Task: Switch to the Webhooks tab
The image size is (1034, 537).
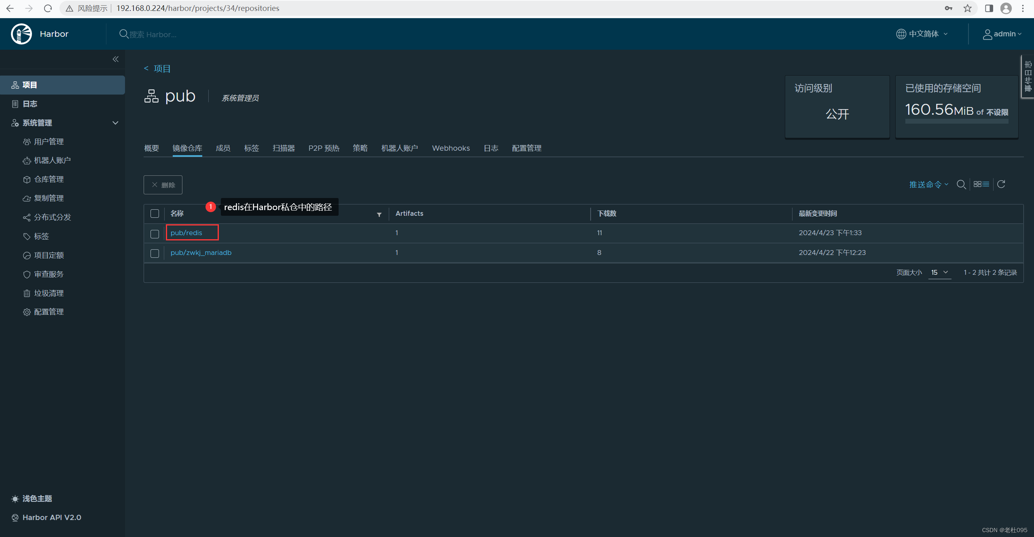Action: pyautogui.click(x=451, y=148)
